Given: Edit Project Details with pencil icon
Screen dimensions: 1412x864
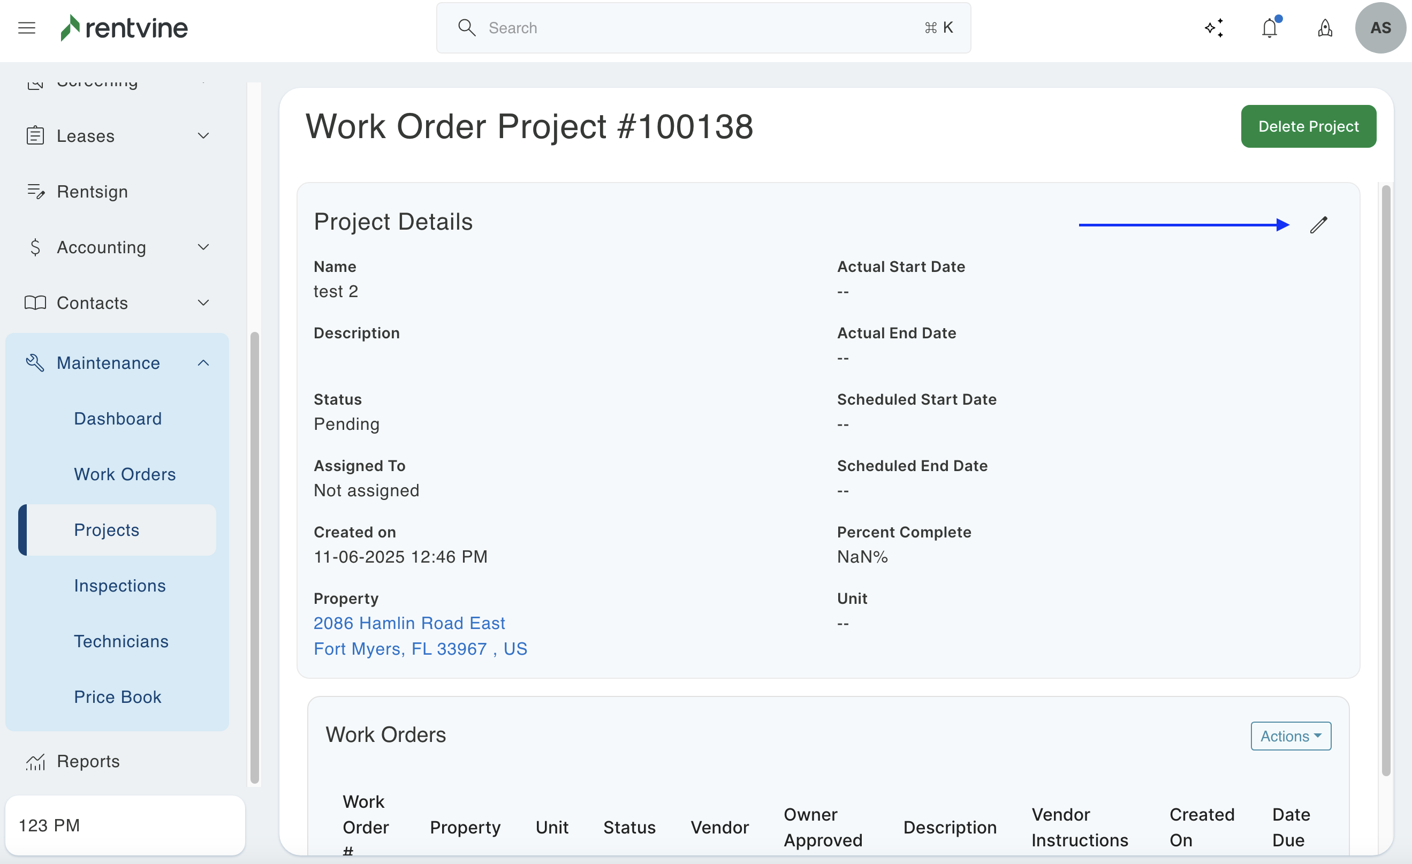Looking at the screenshot, I should click(x=1318, y=225).
